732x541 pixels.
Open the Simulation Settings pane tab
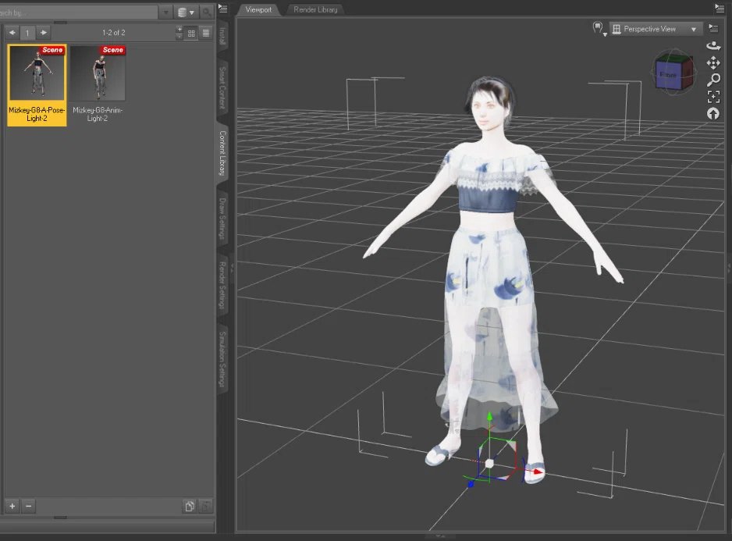coord(222,359)
